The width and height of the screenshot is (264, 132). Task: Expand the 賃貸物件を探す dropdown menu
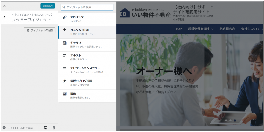(201, 29)
